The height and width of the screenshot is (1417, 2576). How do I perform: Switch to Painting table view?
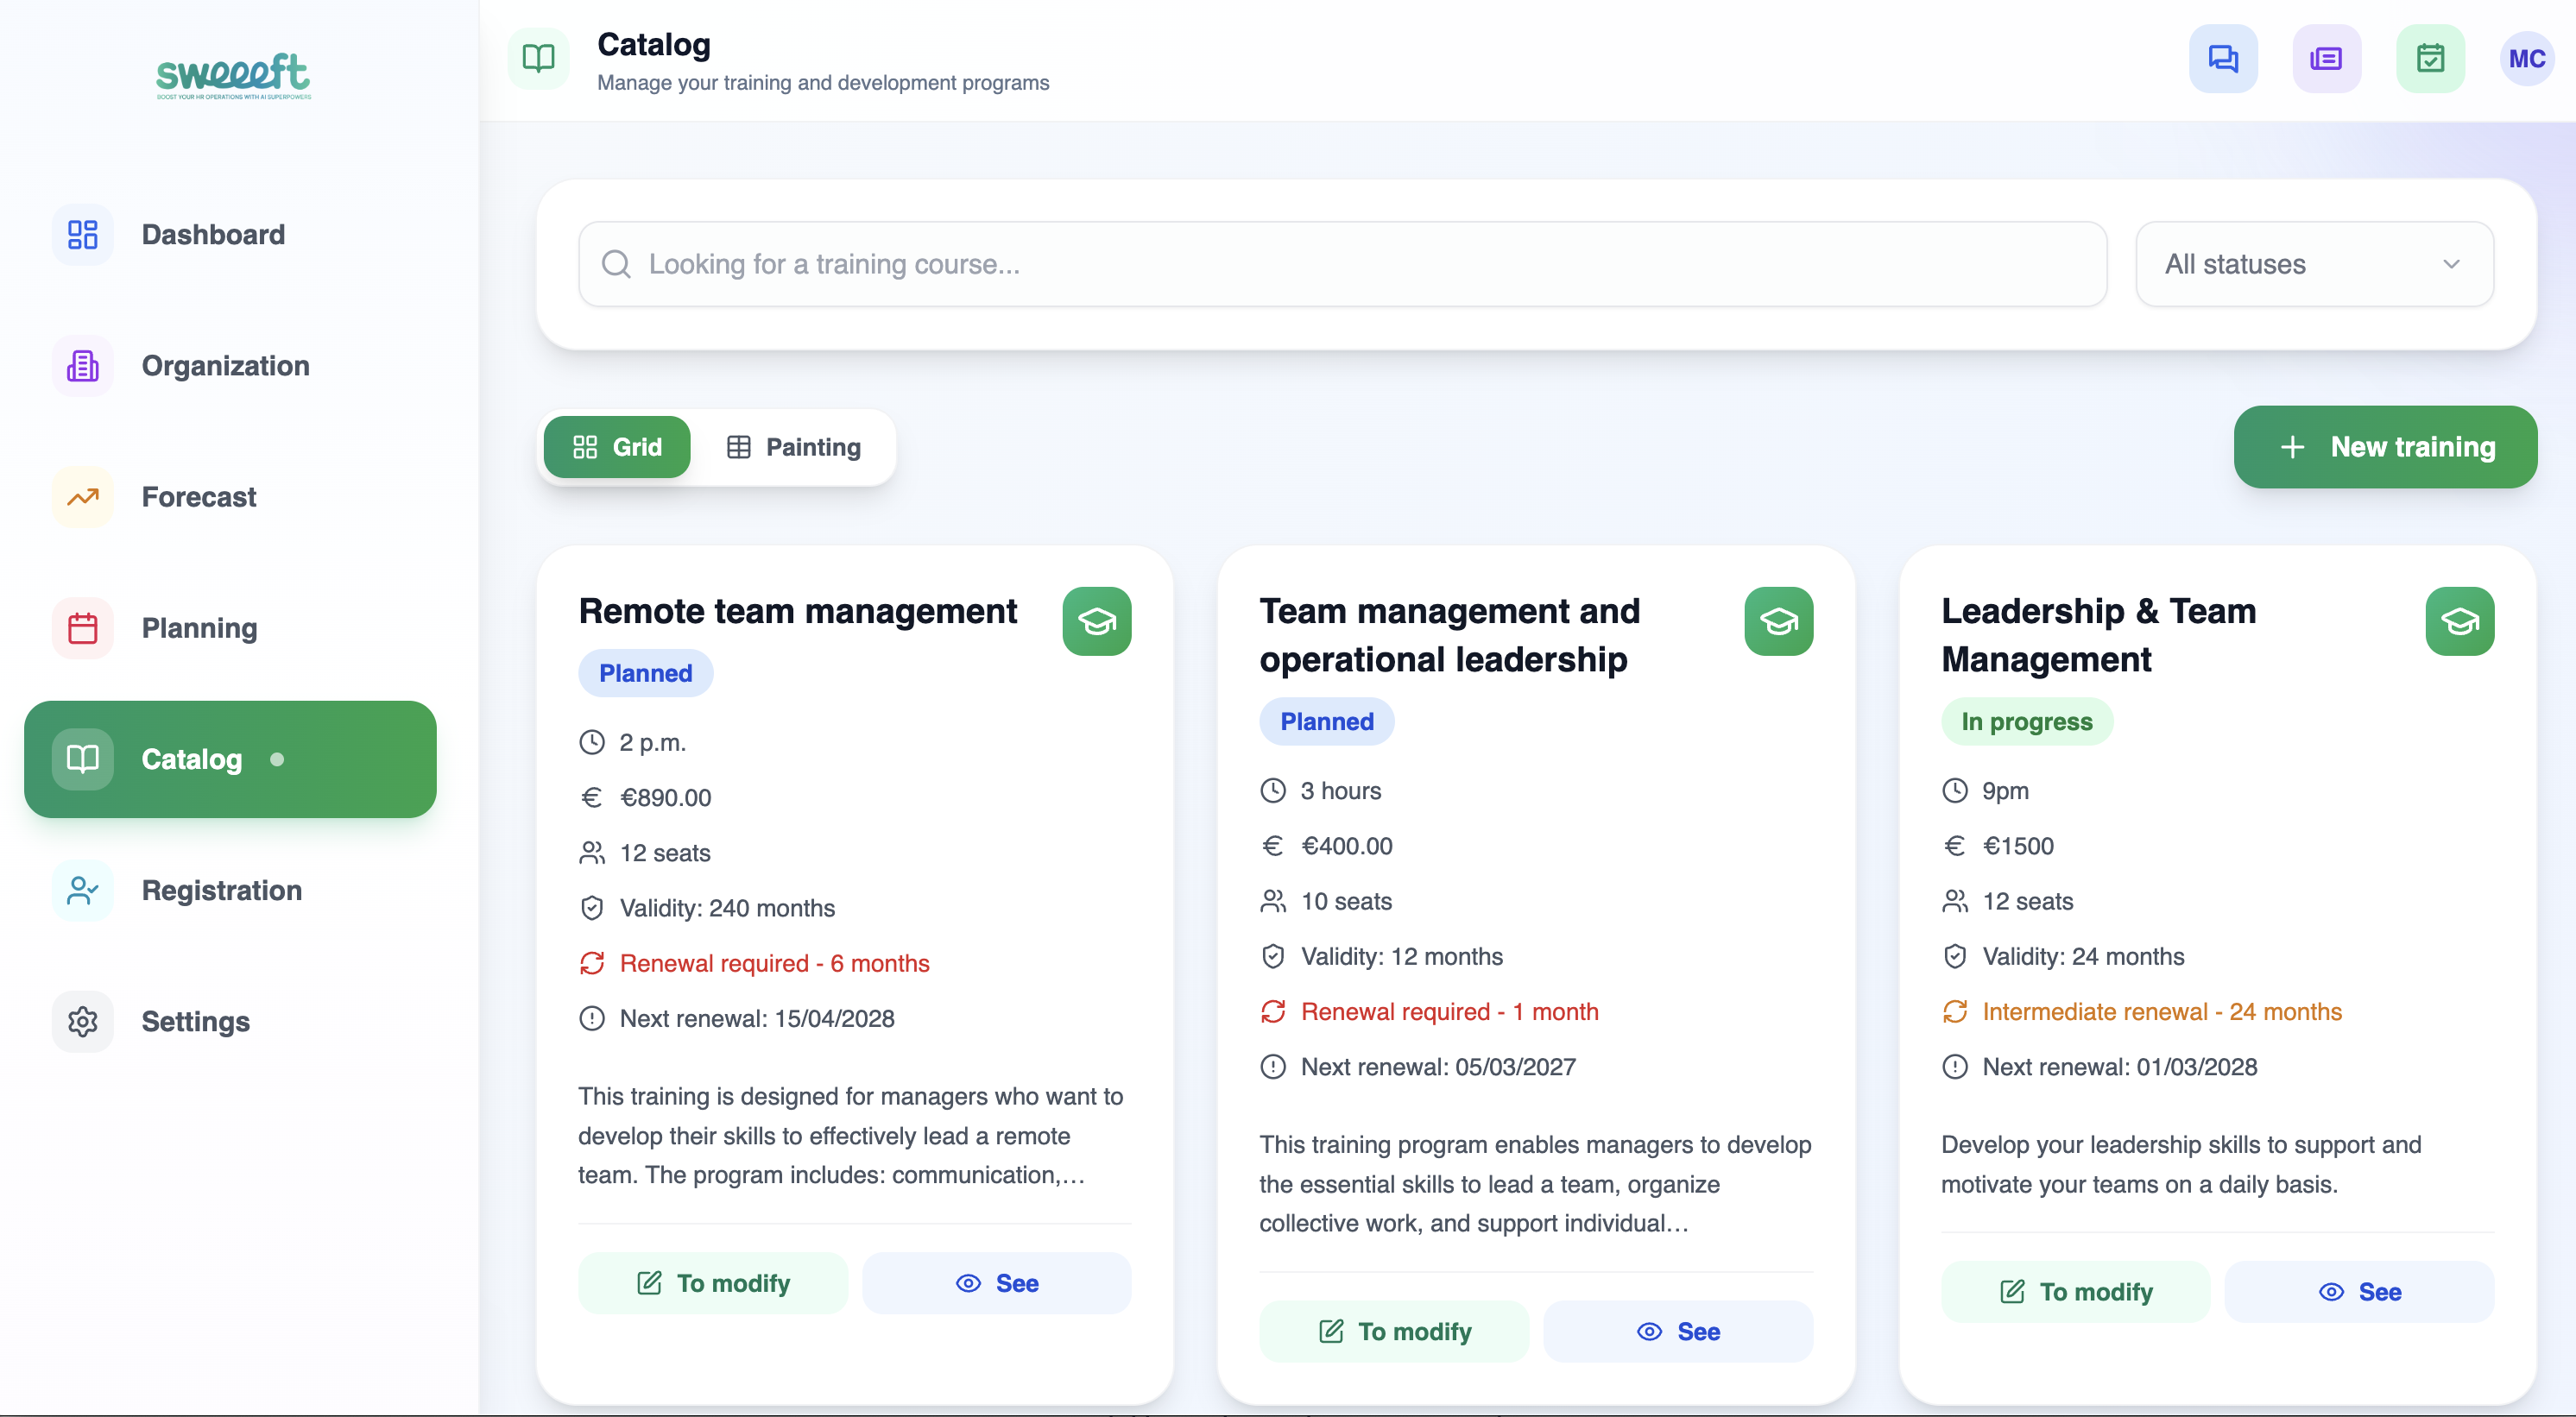point(794,447)
